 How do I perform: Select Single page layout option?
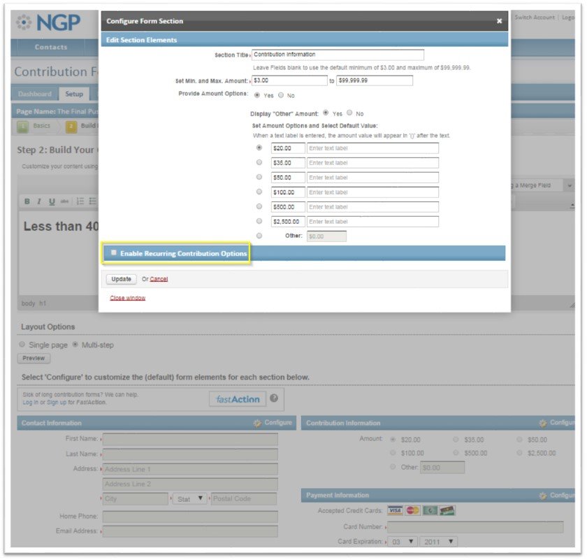tap(22, 344)
